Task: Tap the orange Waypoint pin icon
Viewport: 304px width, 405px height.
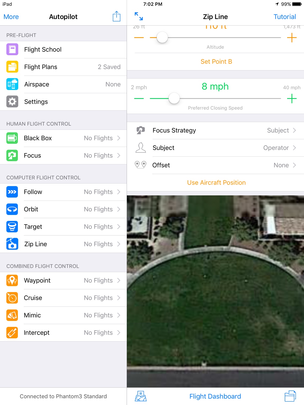Action: 12,280
